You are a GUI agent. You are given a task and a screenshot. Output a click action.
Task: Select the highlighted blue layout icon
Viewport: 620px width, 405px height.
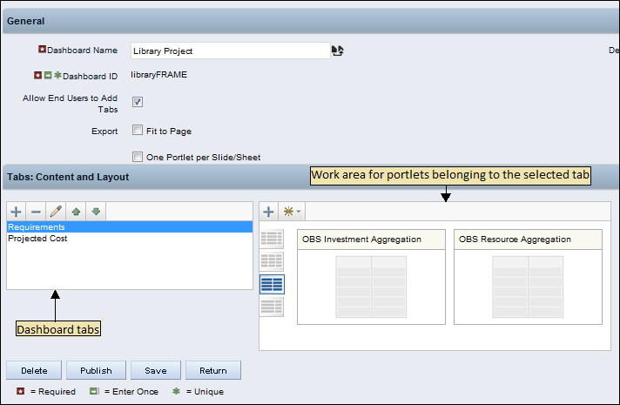[x=272, y=284]
